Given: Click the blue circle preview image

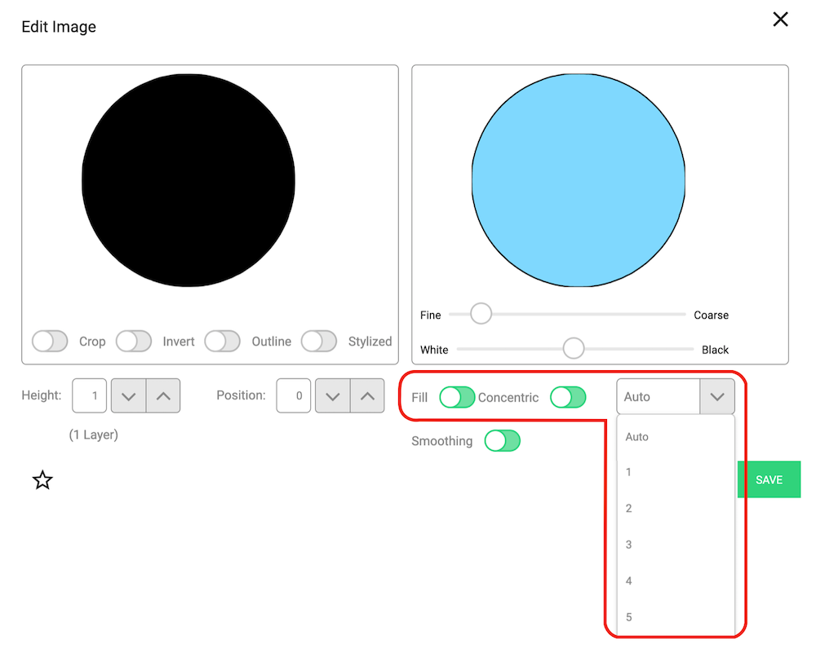Looking at the screenshot, I should tap(579, 180).
